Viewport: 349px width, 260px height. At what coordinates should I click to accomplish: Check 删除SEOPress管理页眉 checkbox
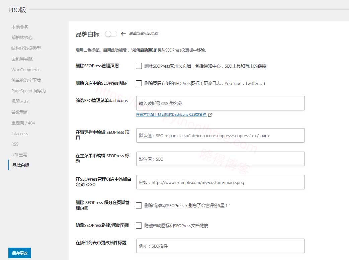[139, 66]
